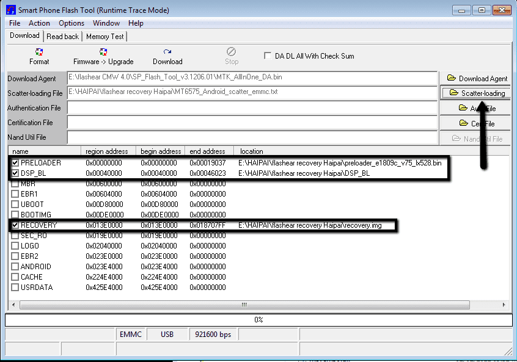Screen dimensions: 517x362
Task: Check the UBOOT partition checkbox
Action: [15, 205]
